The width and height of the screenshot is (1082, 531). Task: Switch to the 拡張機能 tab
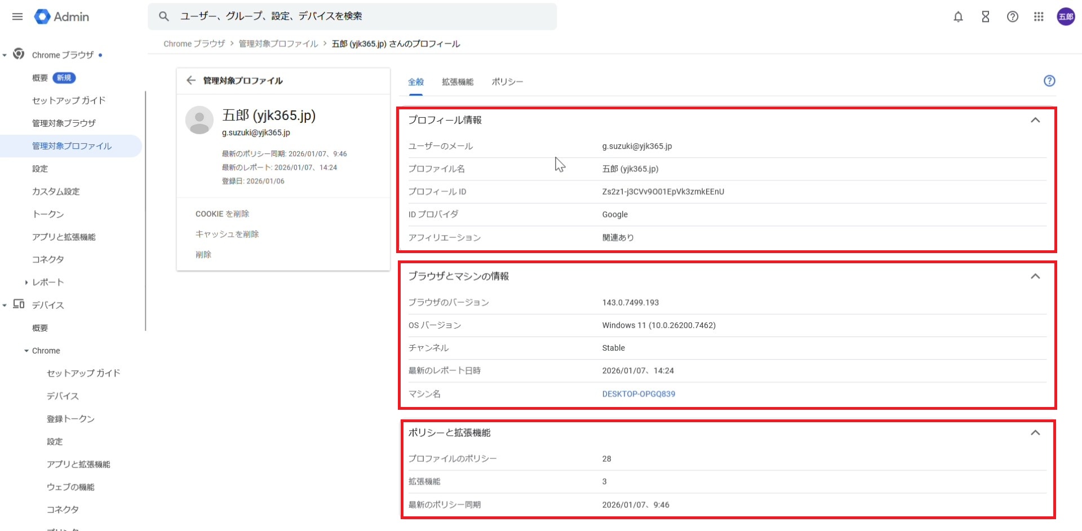[457, 82]
